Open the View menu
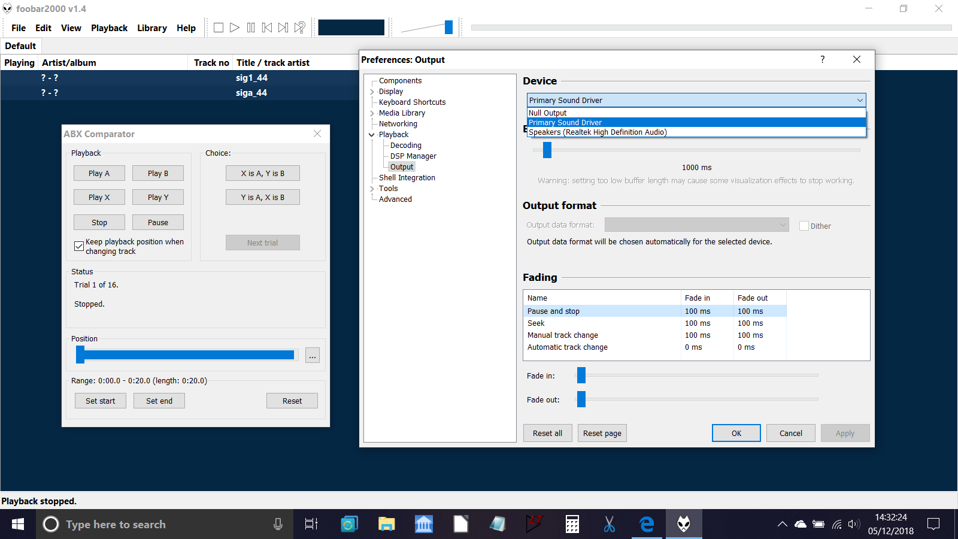Viewport: 958px width, 539px height. (71, 28)
